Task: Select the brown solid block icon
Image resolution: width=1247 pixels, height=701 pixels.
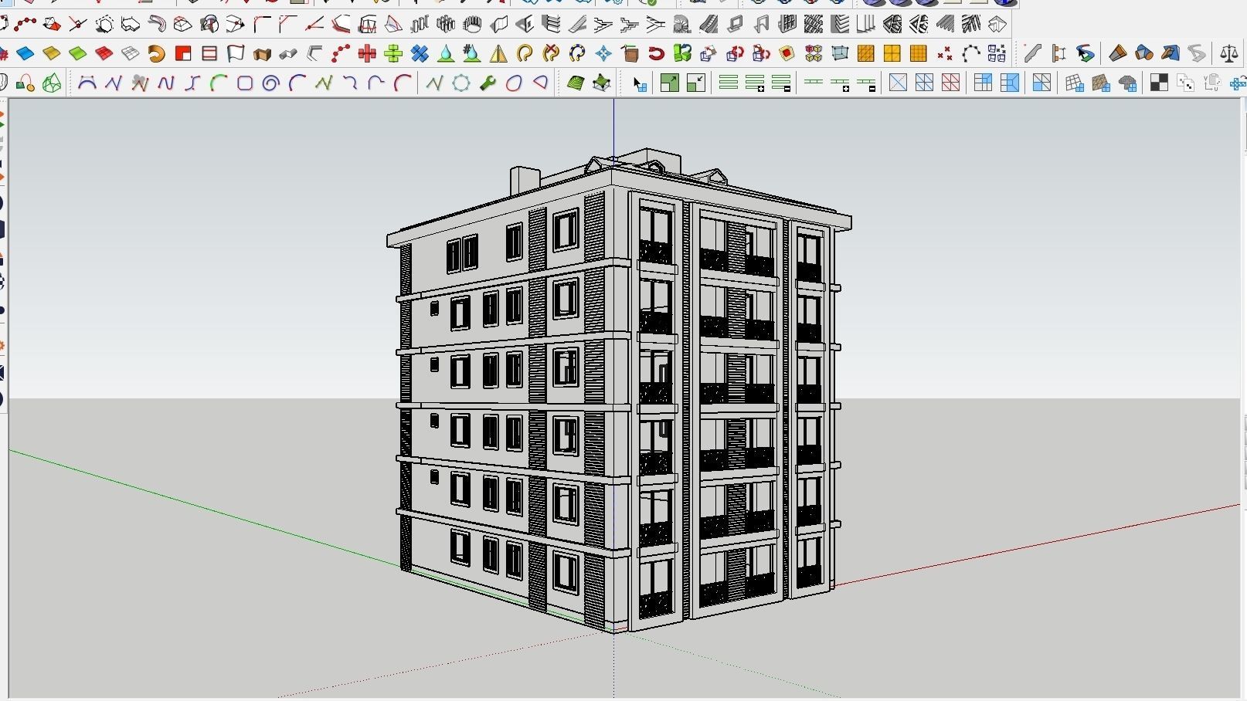Action: 262,54
